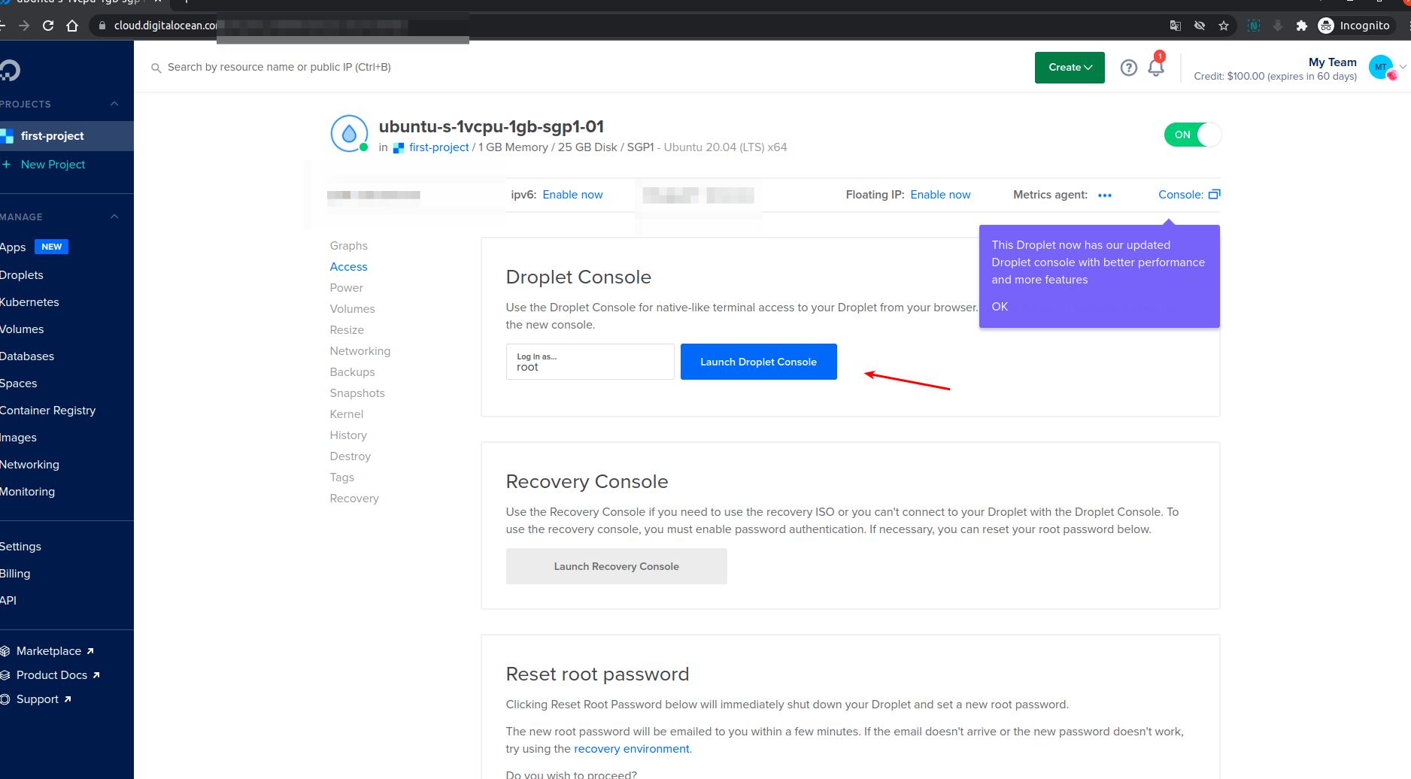Viewport: 1411px width, 779px height.
Task: Click the Marketplace sidebar icon
Action: pos(5,651)
